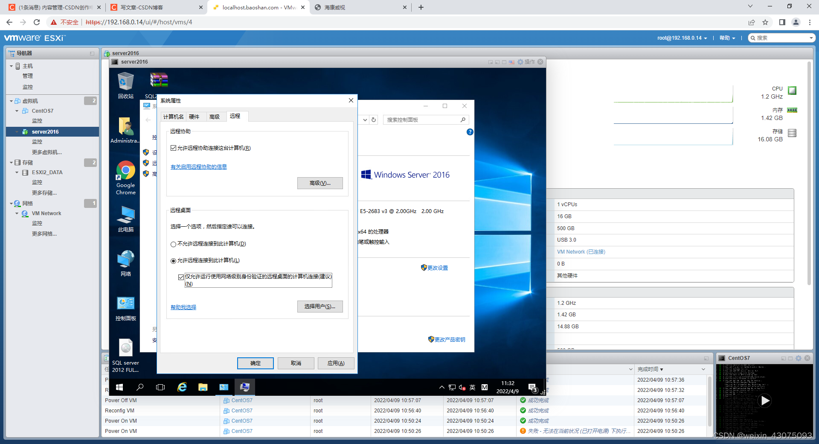Open CentOS7 console gear settings
The width and height of the screenshot is (819, 444).
pyautogui.click(x=799, y=358)
